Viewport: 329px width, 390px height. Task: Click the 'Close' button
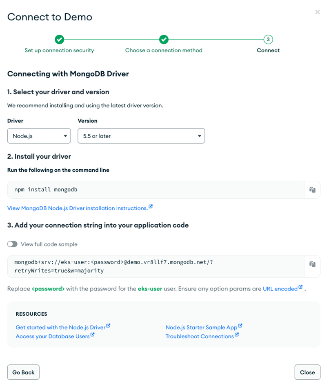pyautogui.click(x=307, y=372)
